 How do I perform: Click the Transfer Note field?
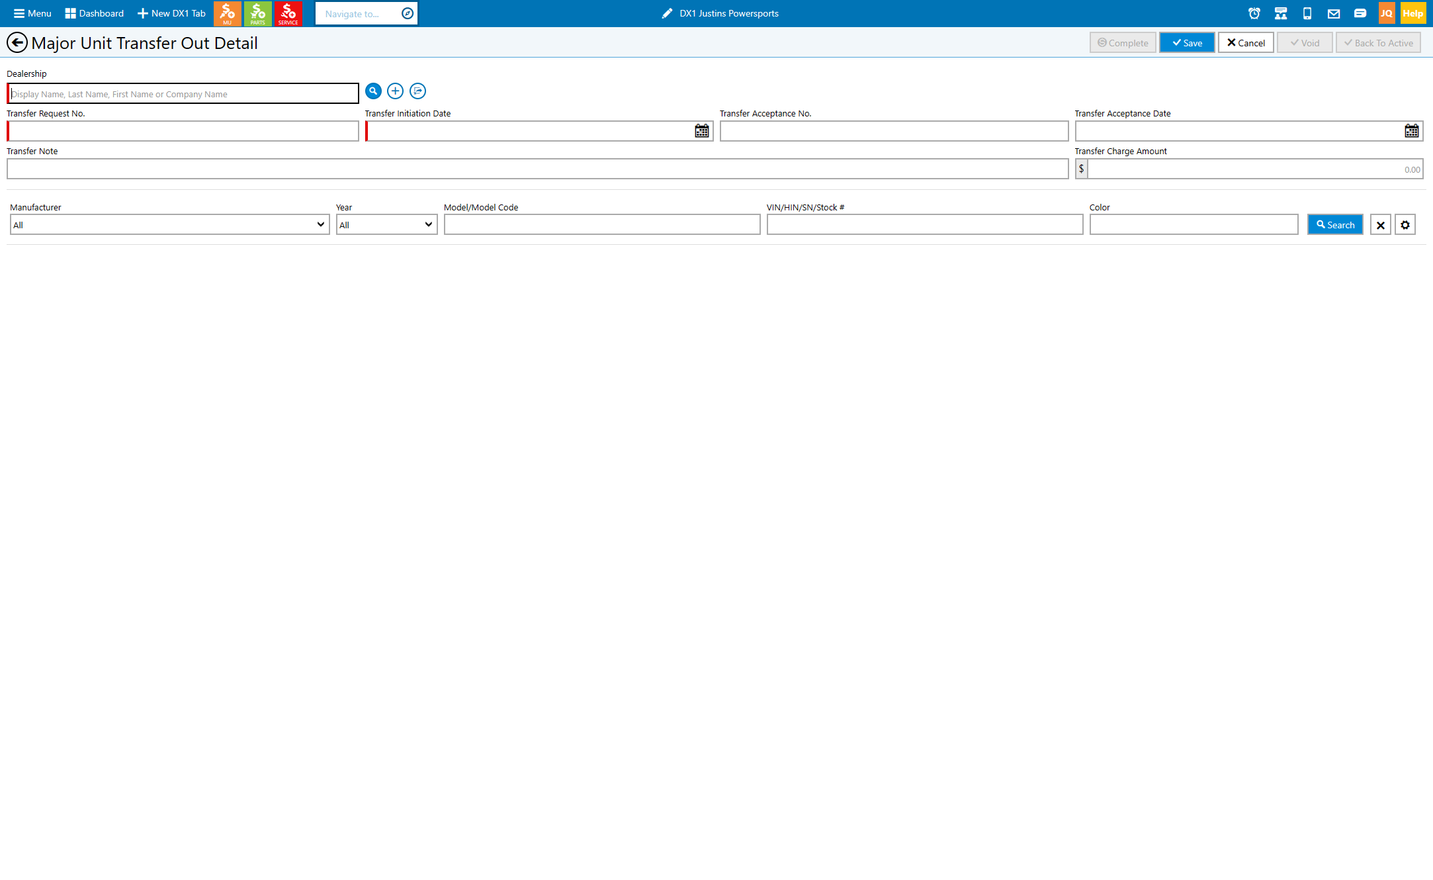(x=538, y=169)
